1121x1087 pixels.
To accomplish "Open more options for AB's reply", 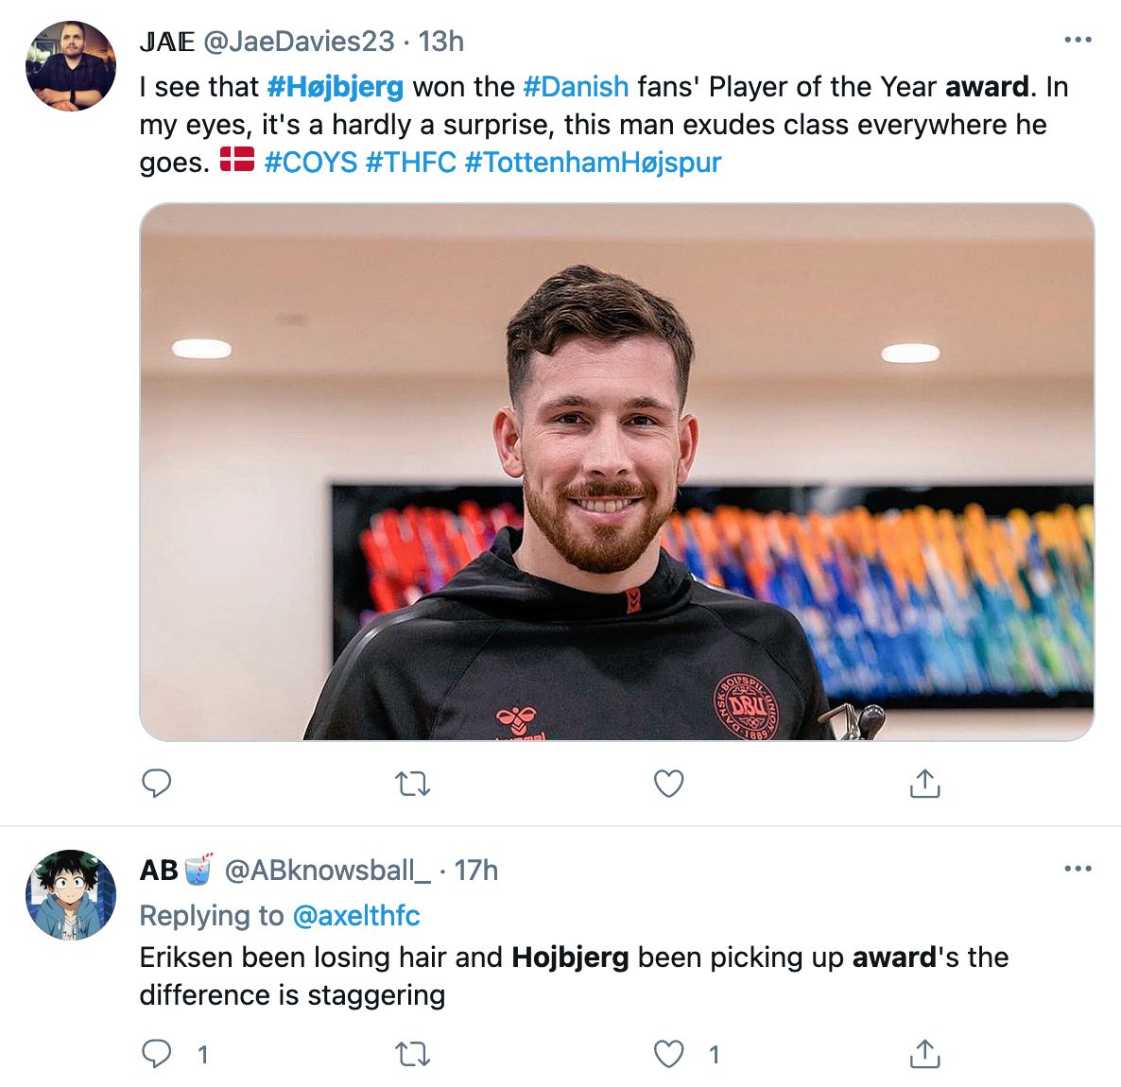I will point(1078,868).
